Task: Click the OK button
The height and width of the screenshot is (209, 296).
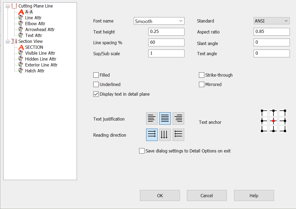Action: point(160,195)
